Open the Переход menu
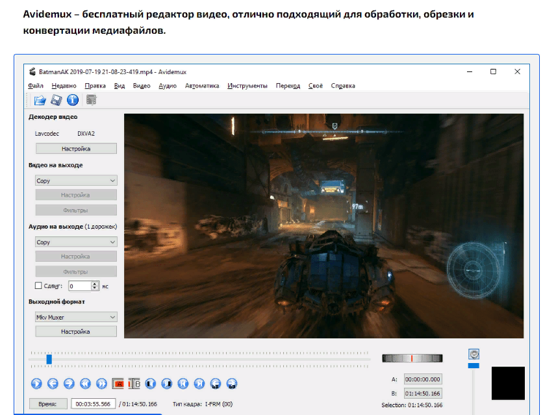 coord(288,86)
